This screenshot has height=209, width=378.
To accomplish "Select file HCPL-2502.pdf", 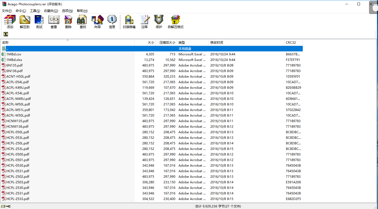I will pyautogui.click(x=18, y=176).
